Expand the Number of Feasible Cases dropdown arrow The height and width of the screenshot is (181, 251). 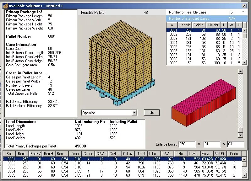(x=243, y=12)
